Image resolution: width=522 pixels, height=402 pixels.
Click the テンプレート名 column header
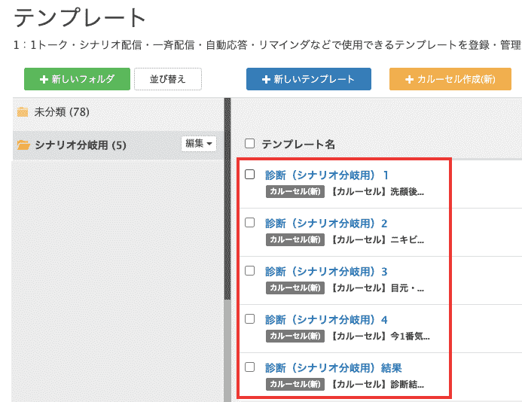point(298,144)
